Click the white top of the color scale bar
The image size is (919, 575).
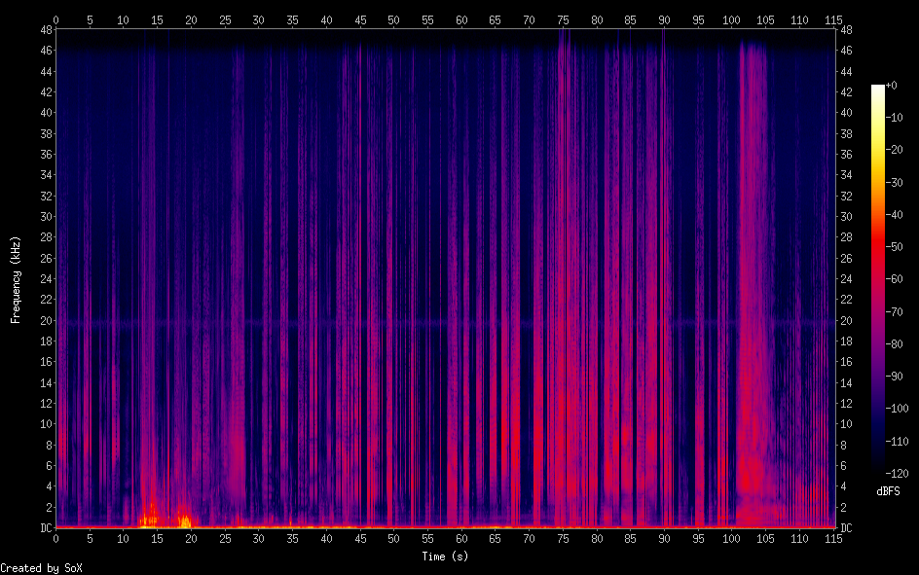pos(878,90)
